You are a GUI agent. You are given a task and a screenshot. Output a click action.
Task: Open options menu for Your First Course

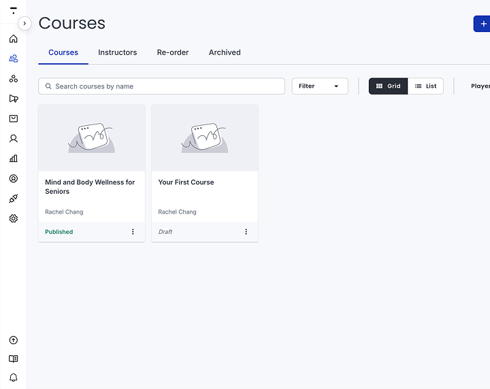[x=246, y=232]
